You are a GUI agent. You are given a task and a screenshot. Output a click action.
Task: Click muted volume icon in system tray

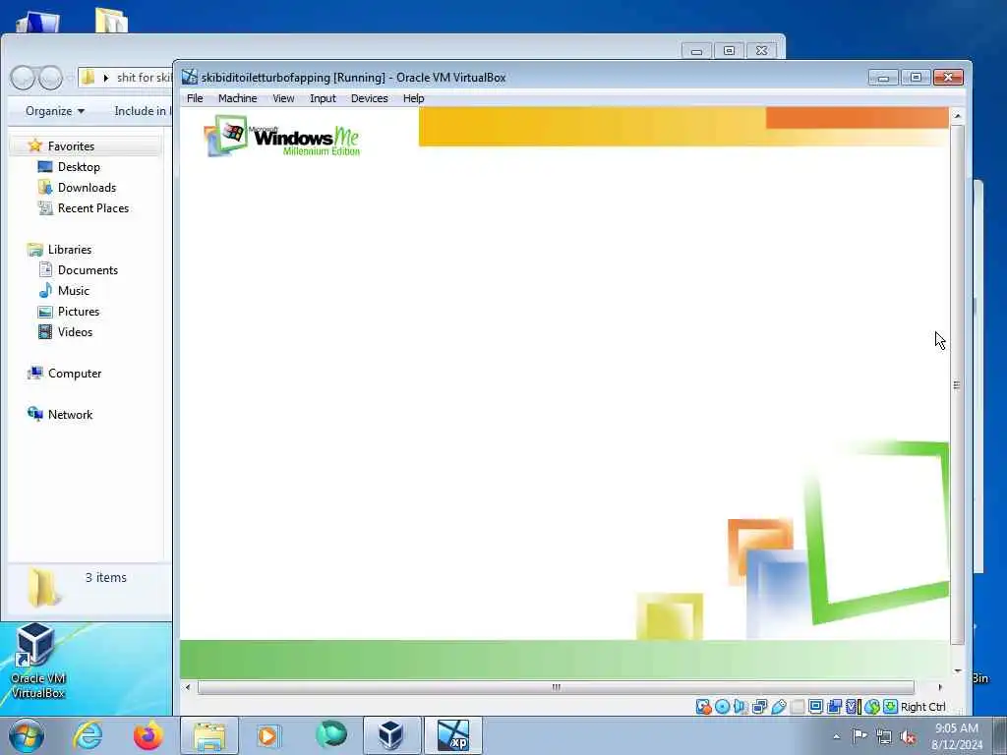(x=908, y=736)
